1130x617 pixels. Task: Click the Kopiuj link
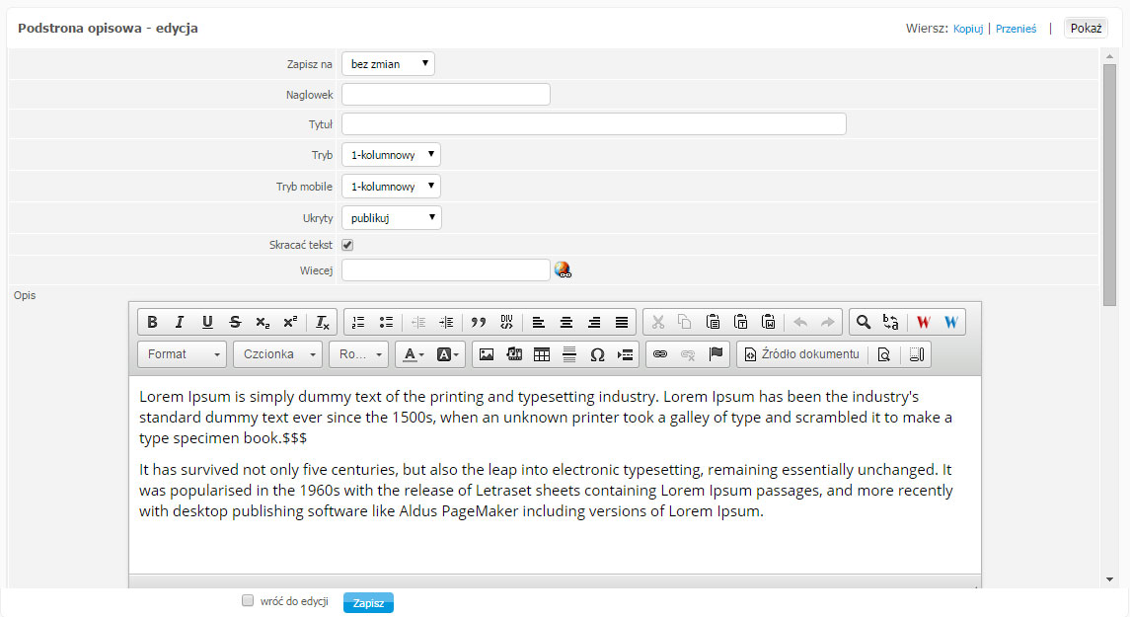(968, 29)
